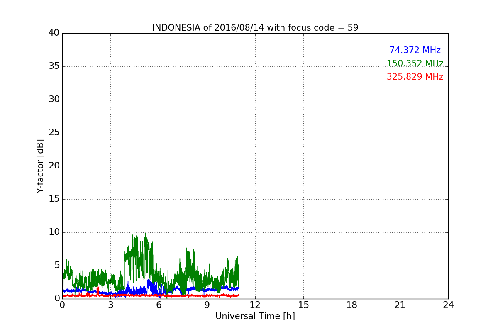
Task: Click the x-axis tick label 6
Action: point(159,305)
